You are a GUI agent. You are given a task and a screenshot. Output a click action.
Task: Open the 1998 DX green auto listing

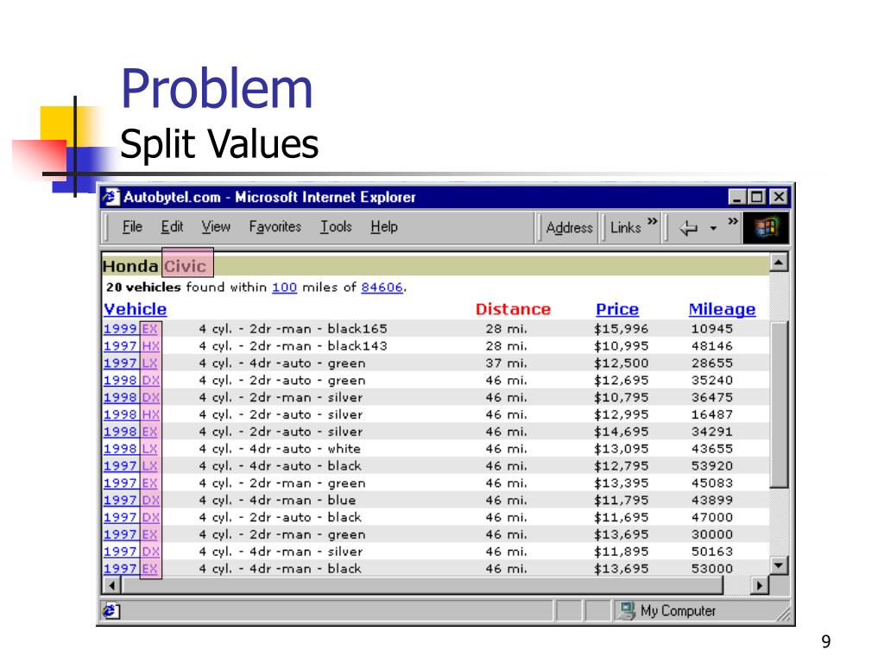click(x=131, y=380)
